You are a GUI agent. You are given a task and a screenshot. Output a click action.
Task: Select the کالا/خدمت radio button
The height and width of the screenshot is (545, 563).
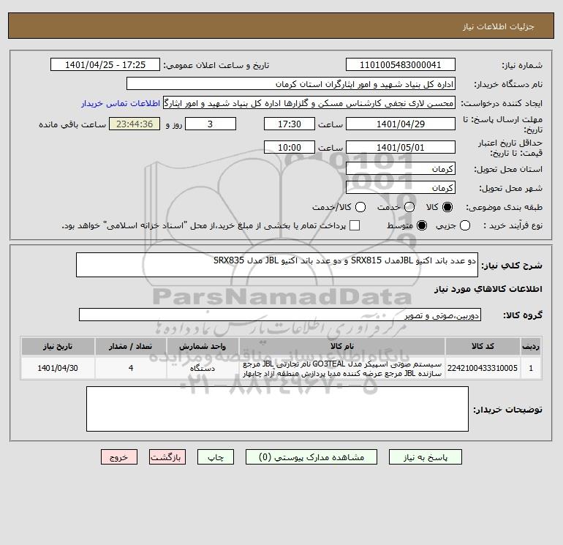(360, 207)
